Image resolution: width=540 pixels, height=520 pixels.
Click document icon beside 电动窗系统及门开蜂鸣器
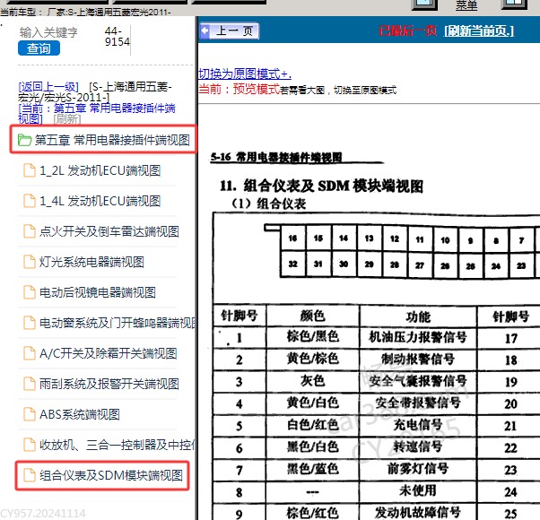click(30, 323)
